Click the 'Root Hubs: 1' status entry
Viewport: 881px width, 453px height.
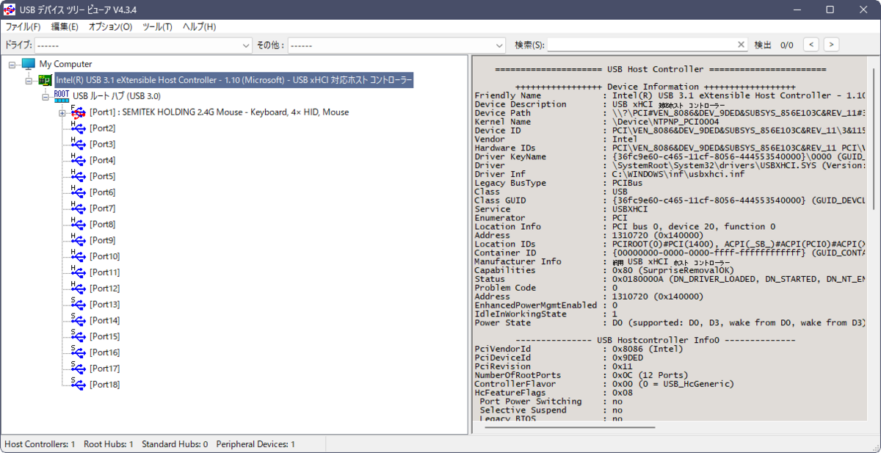pos(109,444)
